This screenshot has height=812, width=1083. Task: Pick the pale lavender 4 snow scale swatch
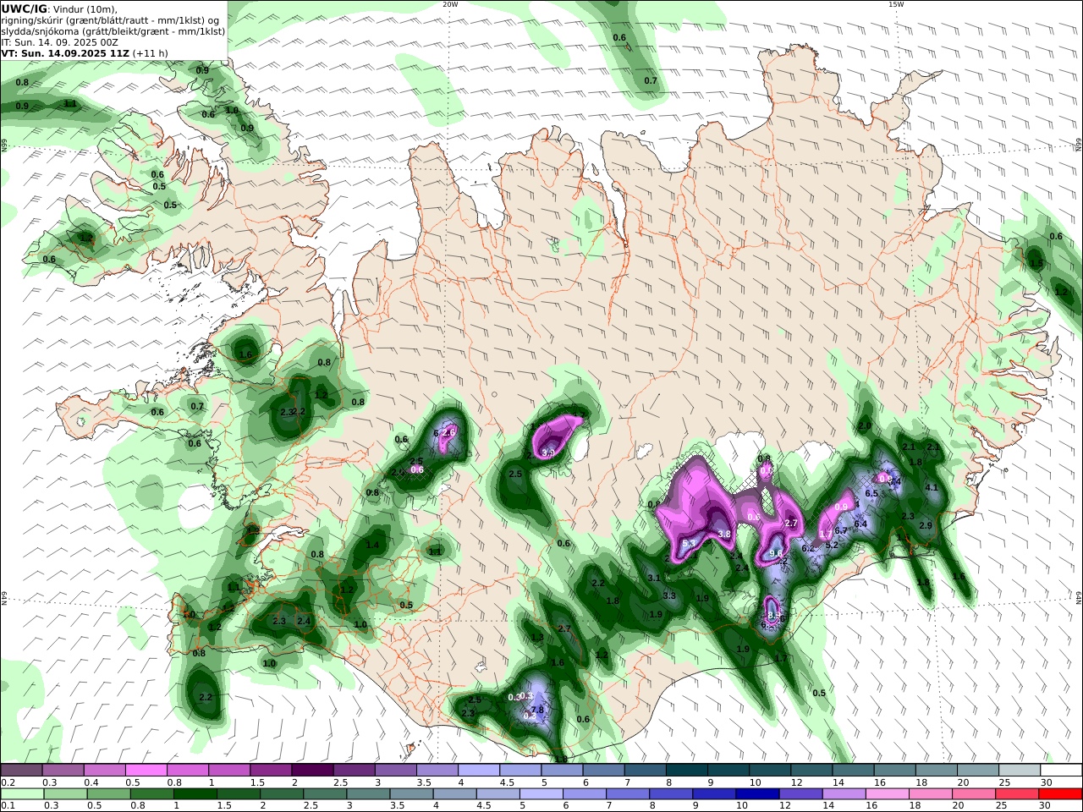[478, 771]
